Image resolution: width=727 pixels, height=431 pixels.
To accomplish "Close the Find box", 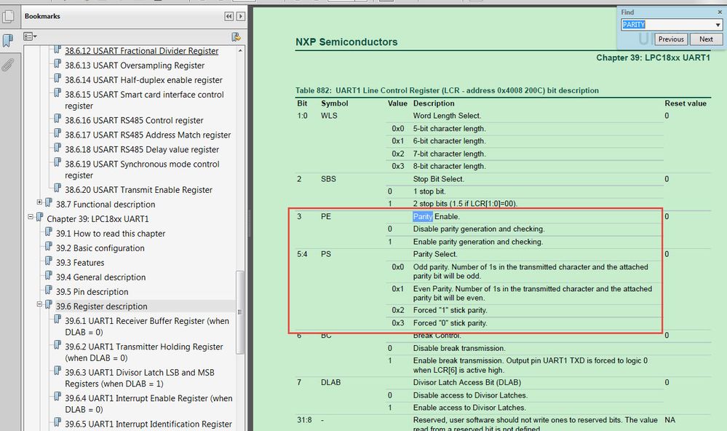I will (x=720, y=12).
